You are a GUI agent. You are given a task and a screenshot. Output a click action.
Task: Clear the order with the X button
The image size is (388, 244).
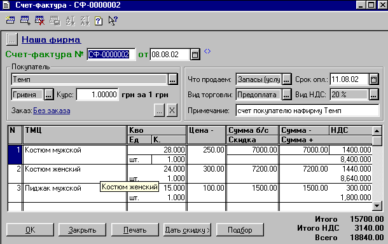pyautogui.click(x=172, y=110)
